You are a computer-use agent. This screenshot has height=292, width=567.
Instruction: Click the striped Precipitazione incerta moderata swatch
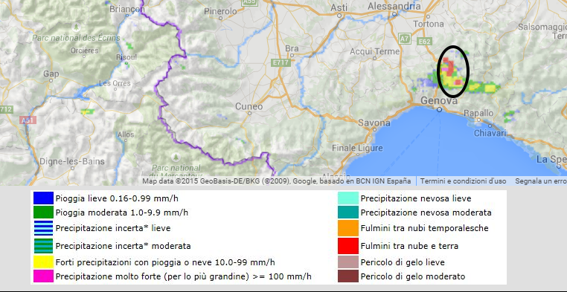coord(43,246)
